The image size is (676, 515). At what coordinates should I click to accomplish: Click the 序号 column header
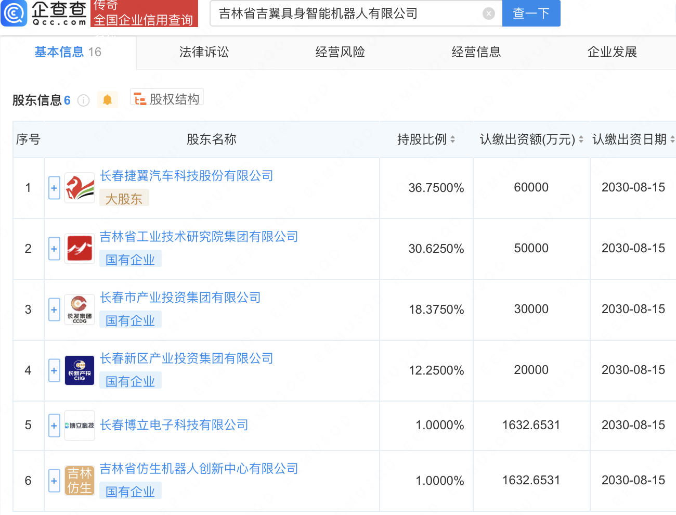pos(28,139)
